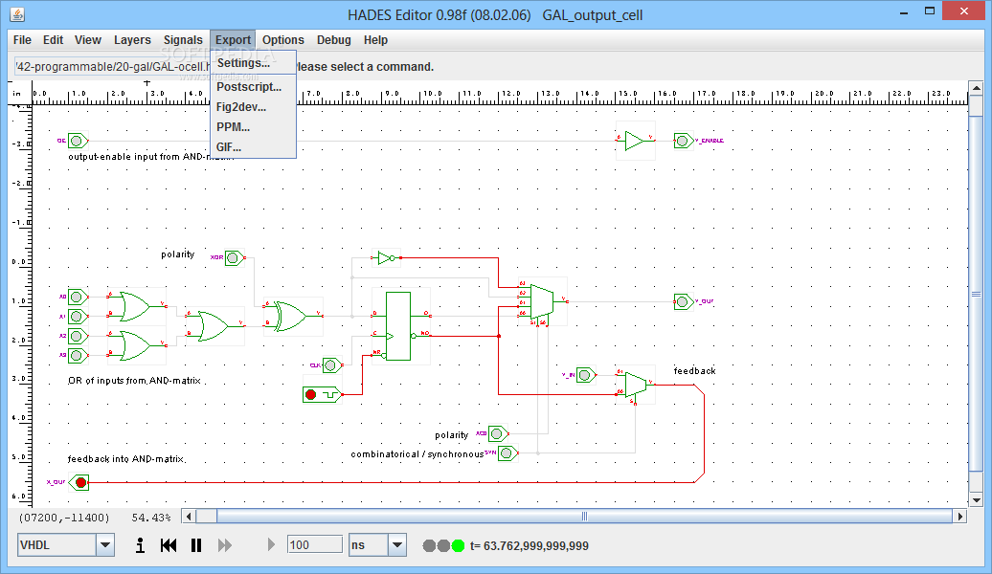Click the (07200,-11400) coordinate readout
This screenshot has width=992, height=574.
[x=64, y=518]
